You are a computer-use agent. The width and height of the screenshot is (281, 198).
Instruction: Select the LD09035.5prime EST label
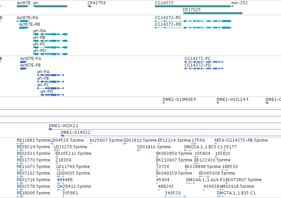pyautogui.click(x=73, y=173)
